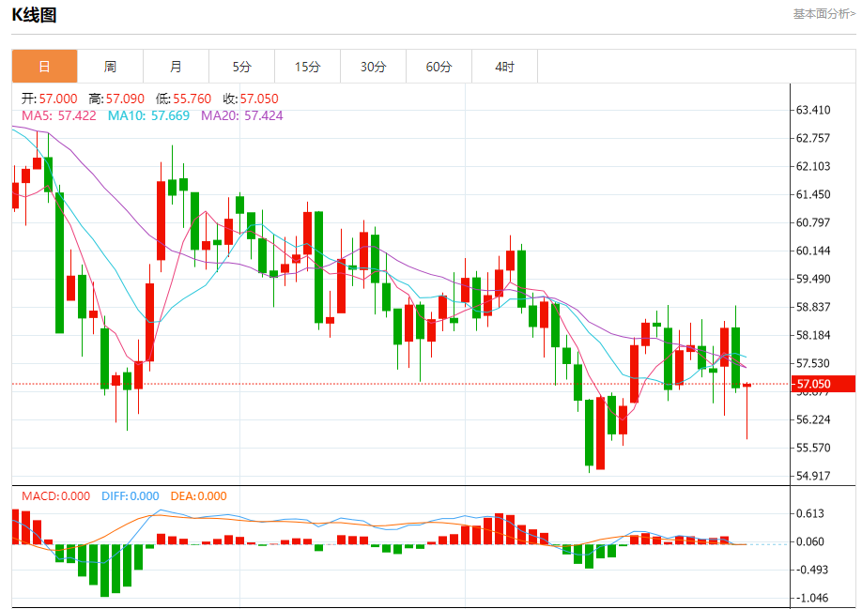This screenshot has width=862, height=609.
Task: Select the 15分 timeframe tab
Action: [307, 67]
